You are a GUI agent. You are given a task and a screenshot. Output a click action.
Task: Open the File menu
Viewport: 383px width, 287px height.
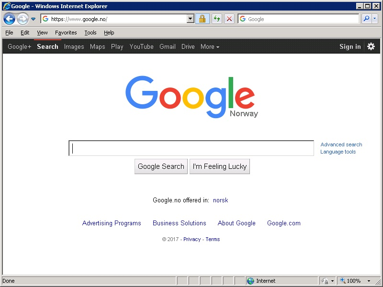tap(9, 33)
